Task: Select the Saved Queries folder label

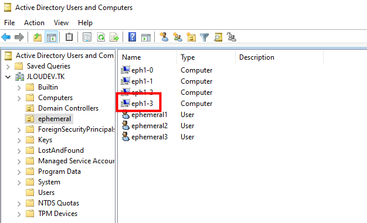Action: (x=49, y=66)
